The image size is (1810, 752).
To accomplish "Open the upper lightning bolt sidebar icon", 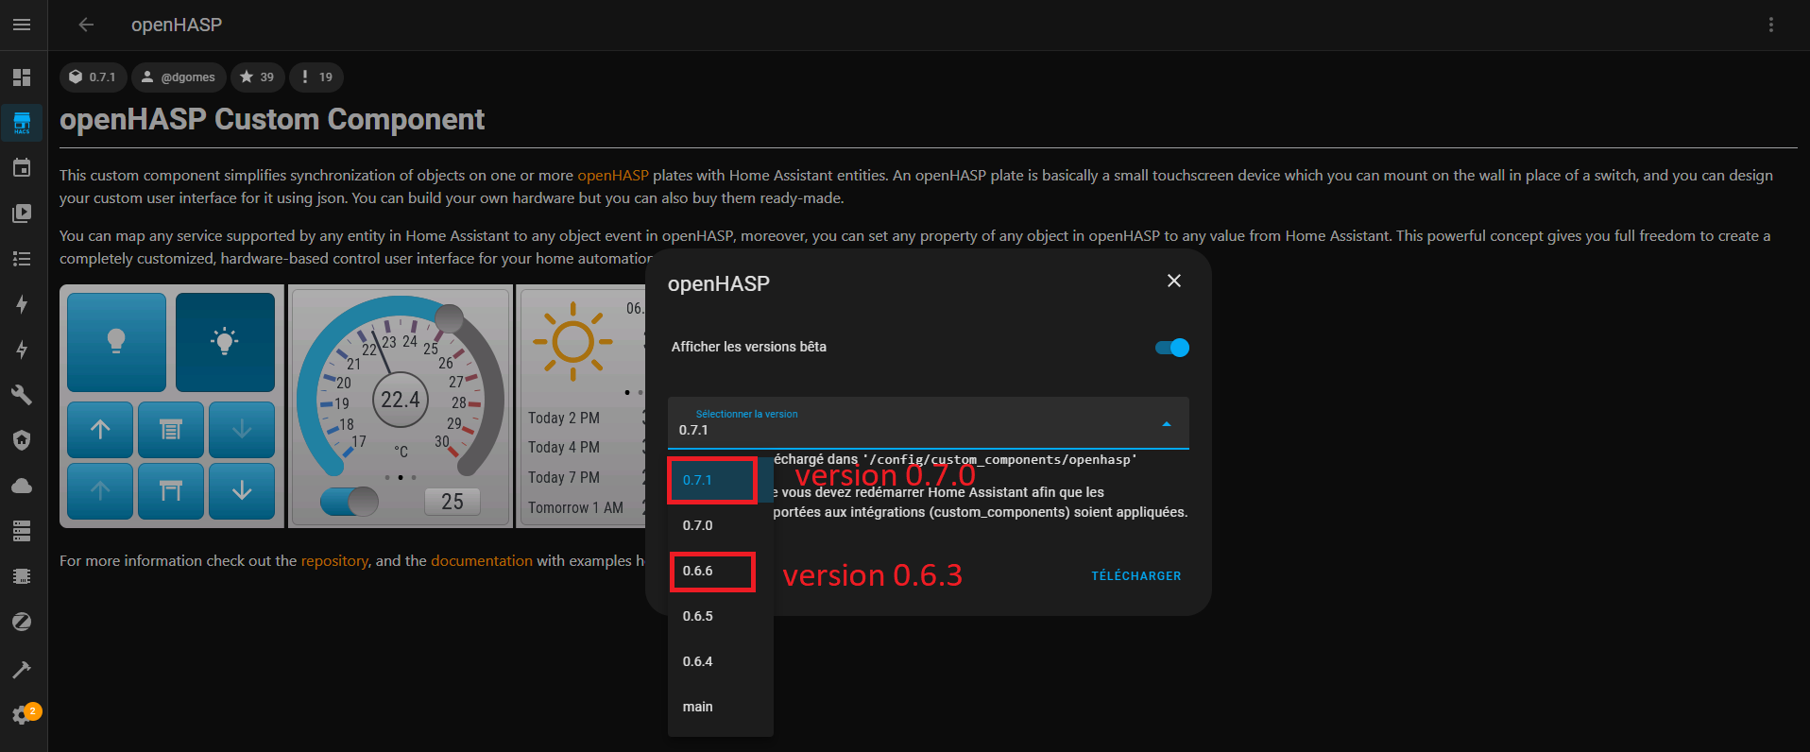I will (22, 304).
